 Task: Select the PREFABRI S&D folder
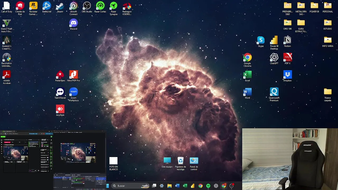288,8
